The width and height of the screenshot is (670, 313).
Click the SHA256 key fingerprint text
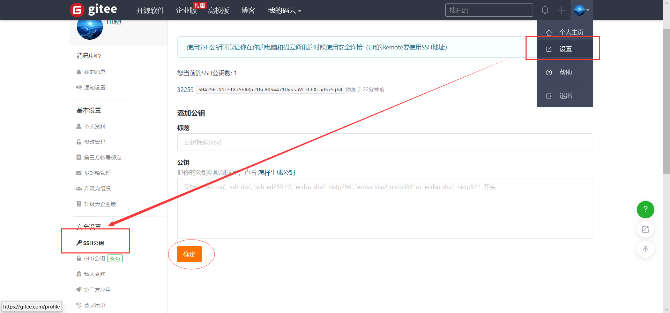(x=270, y=89)
